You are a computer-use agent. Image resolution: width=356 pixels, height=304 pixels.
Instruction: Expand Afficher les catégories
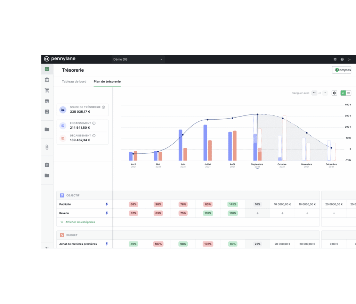click(78, 222)
